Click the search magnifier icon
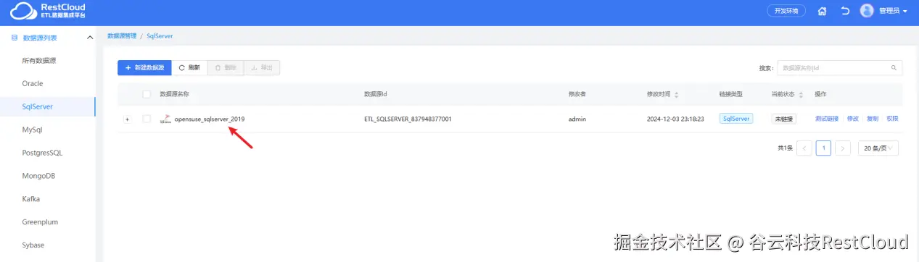 coord(894,68)
